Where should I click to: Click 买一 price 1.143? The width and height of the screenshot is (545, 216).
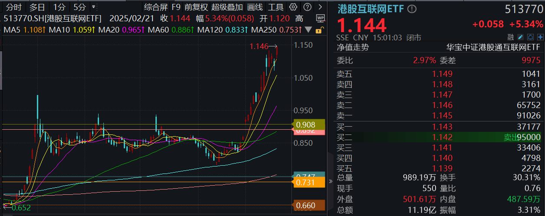(x=442, y=127)
